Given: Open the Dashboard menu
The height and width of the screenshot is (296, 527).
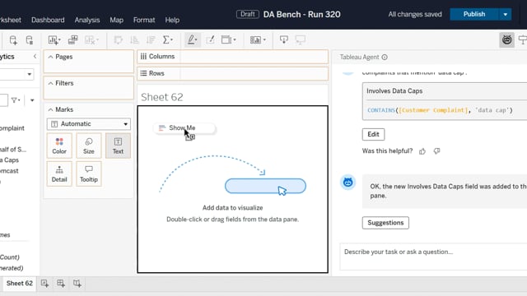Looking at the screenshot, I should pos(48,20).
